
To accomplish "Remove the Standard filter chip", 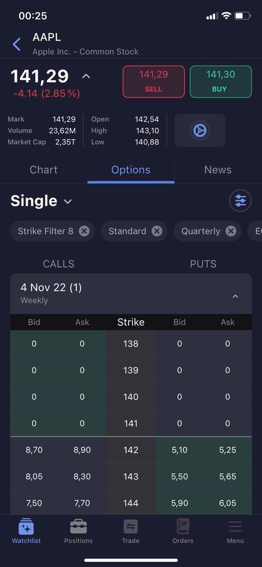I will (x=157, y=231).
